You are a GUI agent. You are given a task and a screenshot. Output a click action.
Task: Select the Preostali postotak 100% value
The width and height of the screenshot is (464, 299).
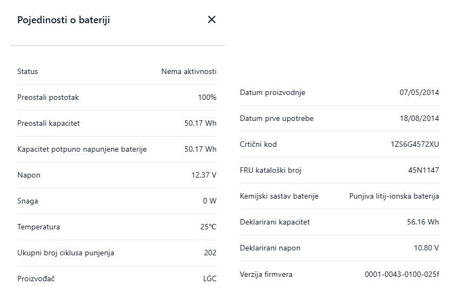pyautogui.click(x=207, y=98)
